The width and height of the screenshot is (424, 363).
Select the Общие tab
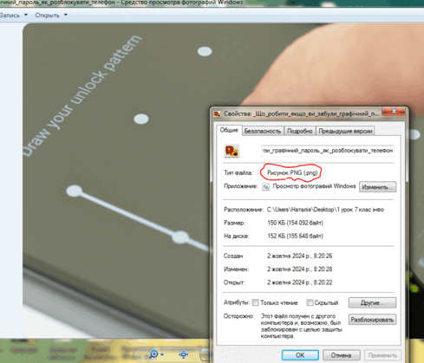(x=229, y=130)
